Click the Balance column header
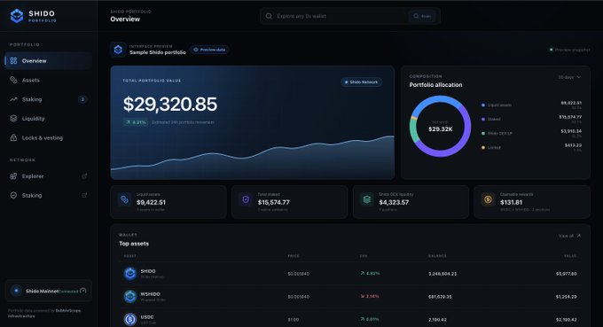The height and width of the screenshot is (327, 603). click(x=437, y=256)
